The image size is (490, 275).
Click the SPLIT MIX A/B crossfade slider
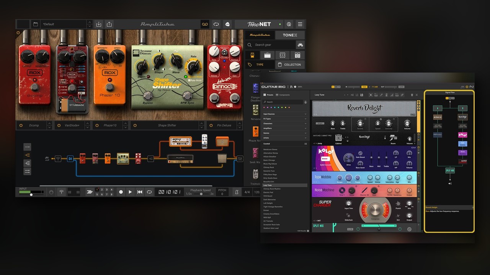379,229
